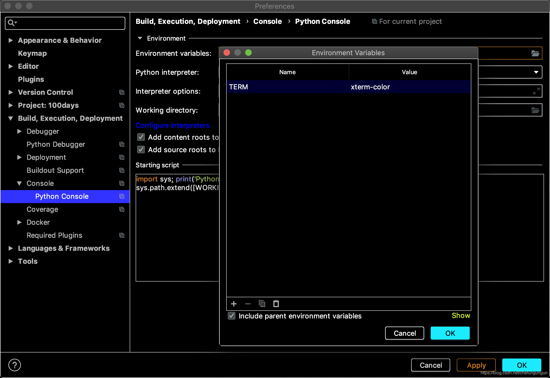The image size is (550, 378).
Task: Expand interpreter options field with arrows icon
Action: point(536,91)
